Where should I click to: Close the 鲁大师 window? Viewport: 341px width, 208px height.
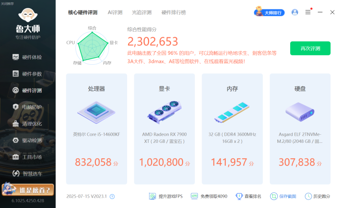(332, 12)
